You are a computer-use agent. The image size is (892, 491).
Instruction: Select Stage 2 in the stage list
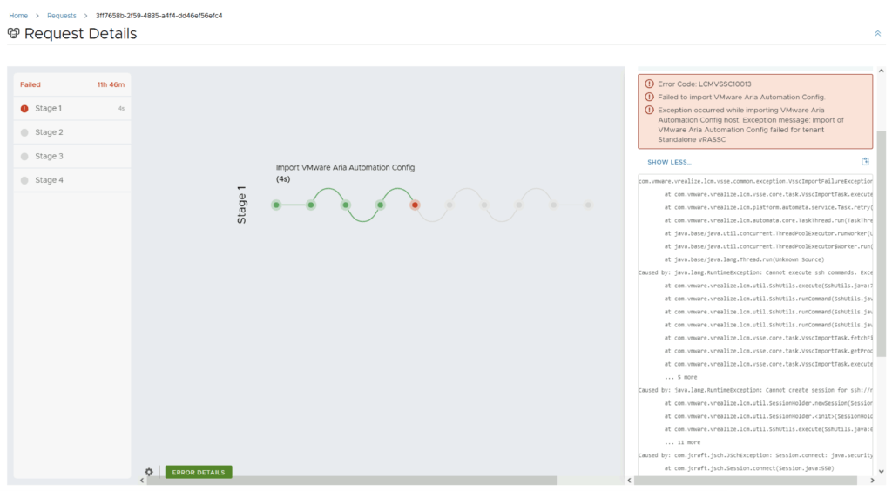coord(50,132)
